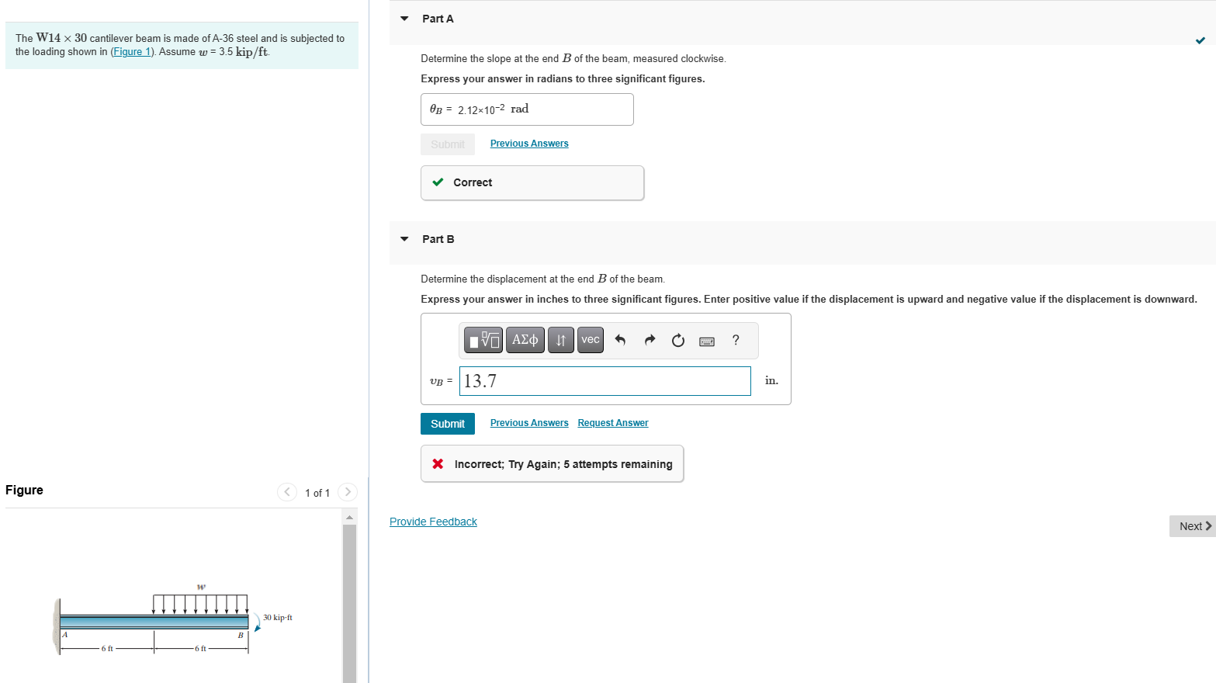Reset the answer field with the circular arrow
Image resolution: width=1216 pixels, height=683 pixels.
[x=678, y=340]
